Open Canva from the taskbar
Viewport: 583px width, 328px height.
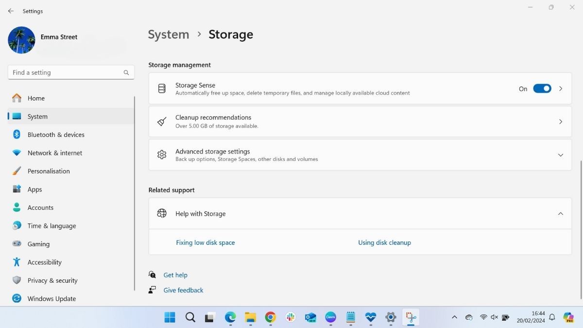coord(330,317)
